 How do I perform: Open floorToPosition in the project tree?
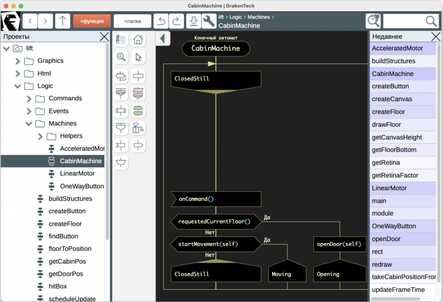point(70,249)
